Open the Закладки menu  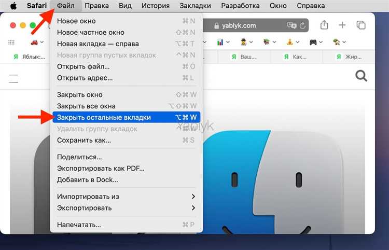(x=195, y=6)
